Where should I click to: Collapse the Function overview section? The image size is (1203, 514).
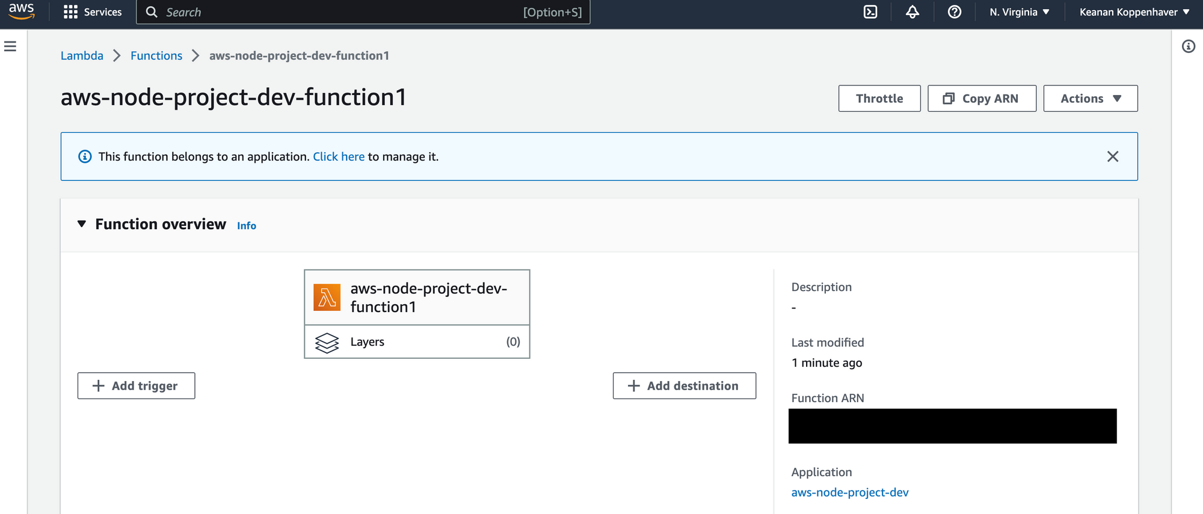coord(82,224)
